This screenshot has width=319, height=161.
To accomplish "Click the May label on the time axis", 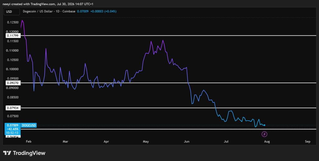I will [x=146, y=141].
